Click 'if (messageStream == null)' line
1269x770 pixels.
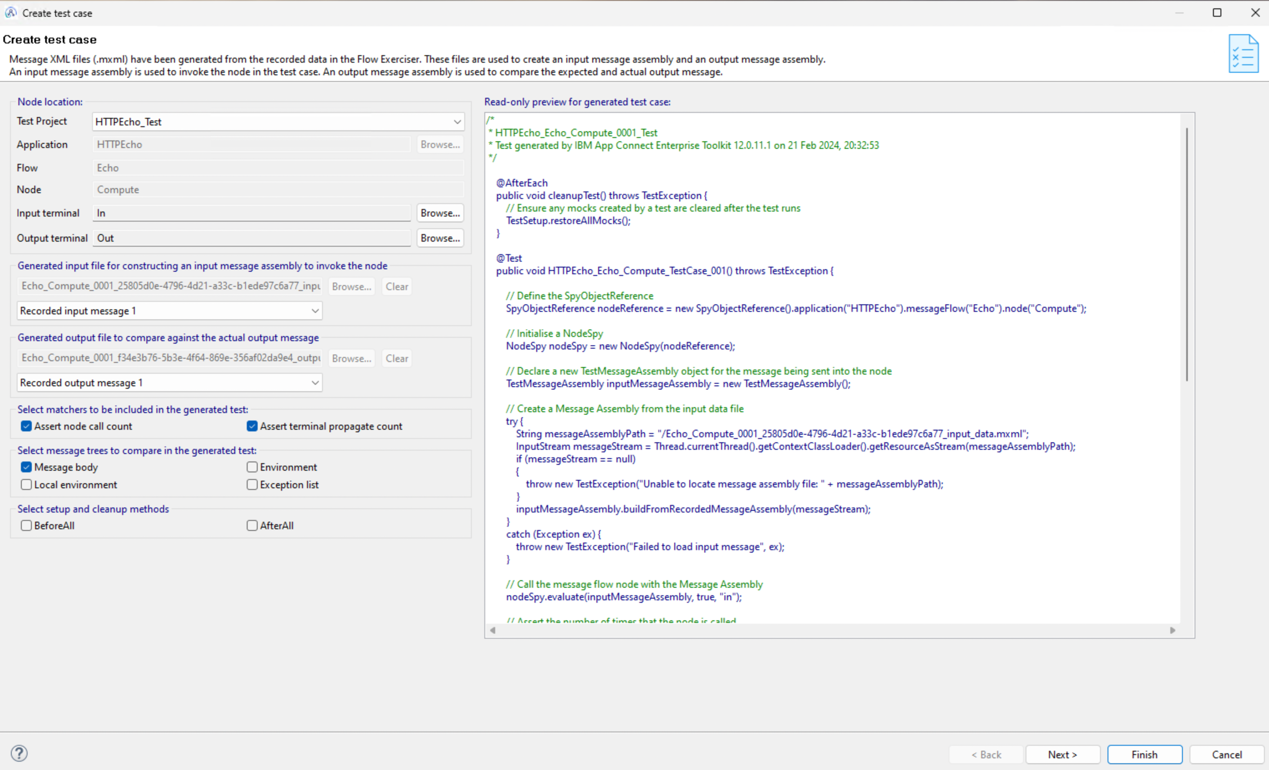click(576, 459)
